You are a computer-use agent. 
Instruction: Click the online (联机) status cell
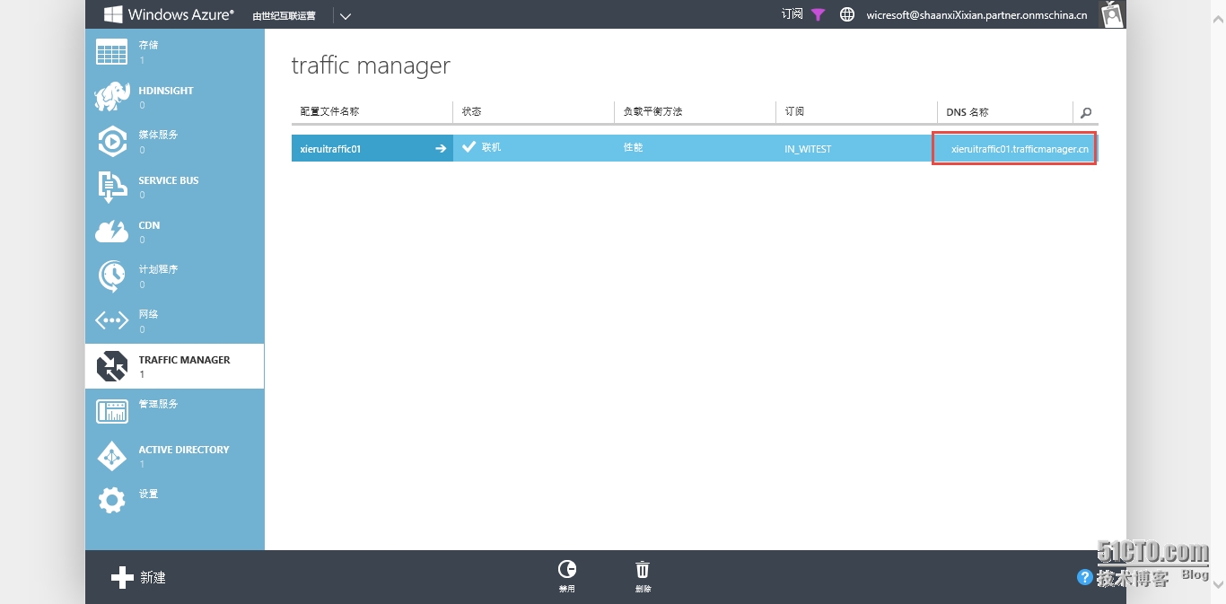click(x=534, y=148)
